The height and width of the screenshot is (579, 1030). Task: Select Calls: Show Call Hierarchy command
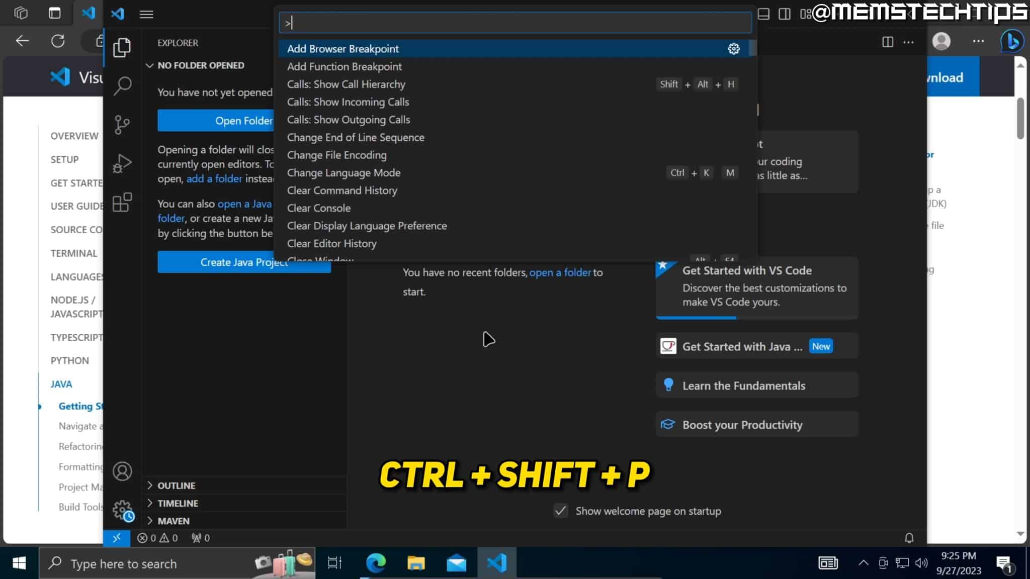pos(515,84)
